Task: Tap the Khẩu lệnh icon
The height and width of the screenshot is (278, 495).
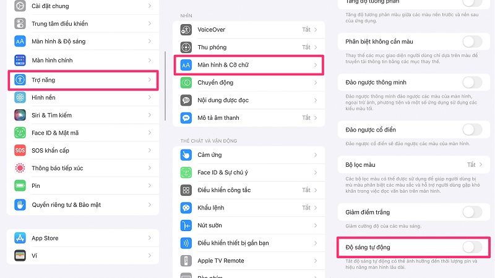Action: (x=186, y=208)
